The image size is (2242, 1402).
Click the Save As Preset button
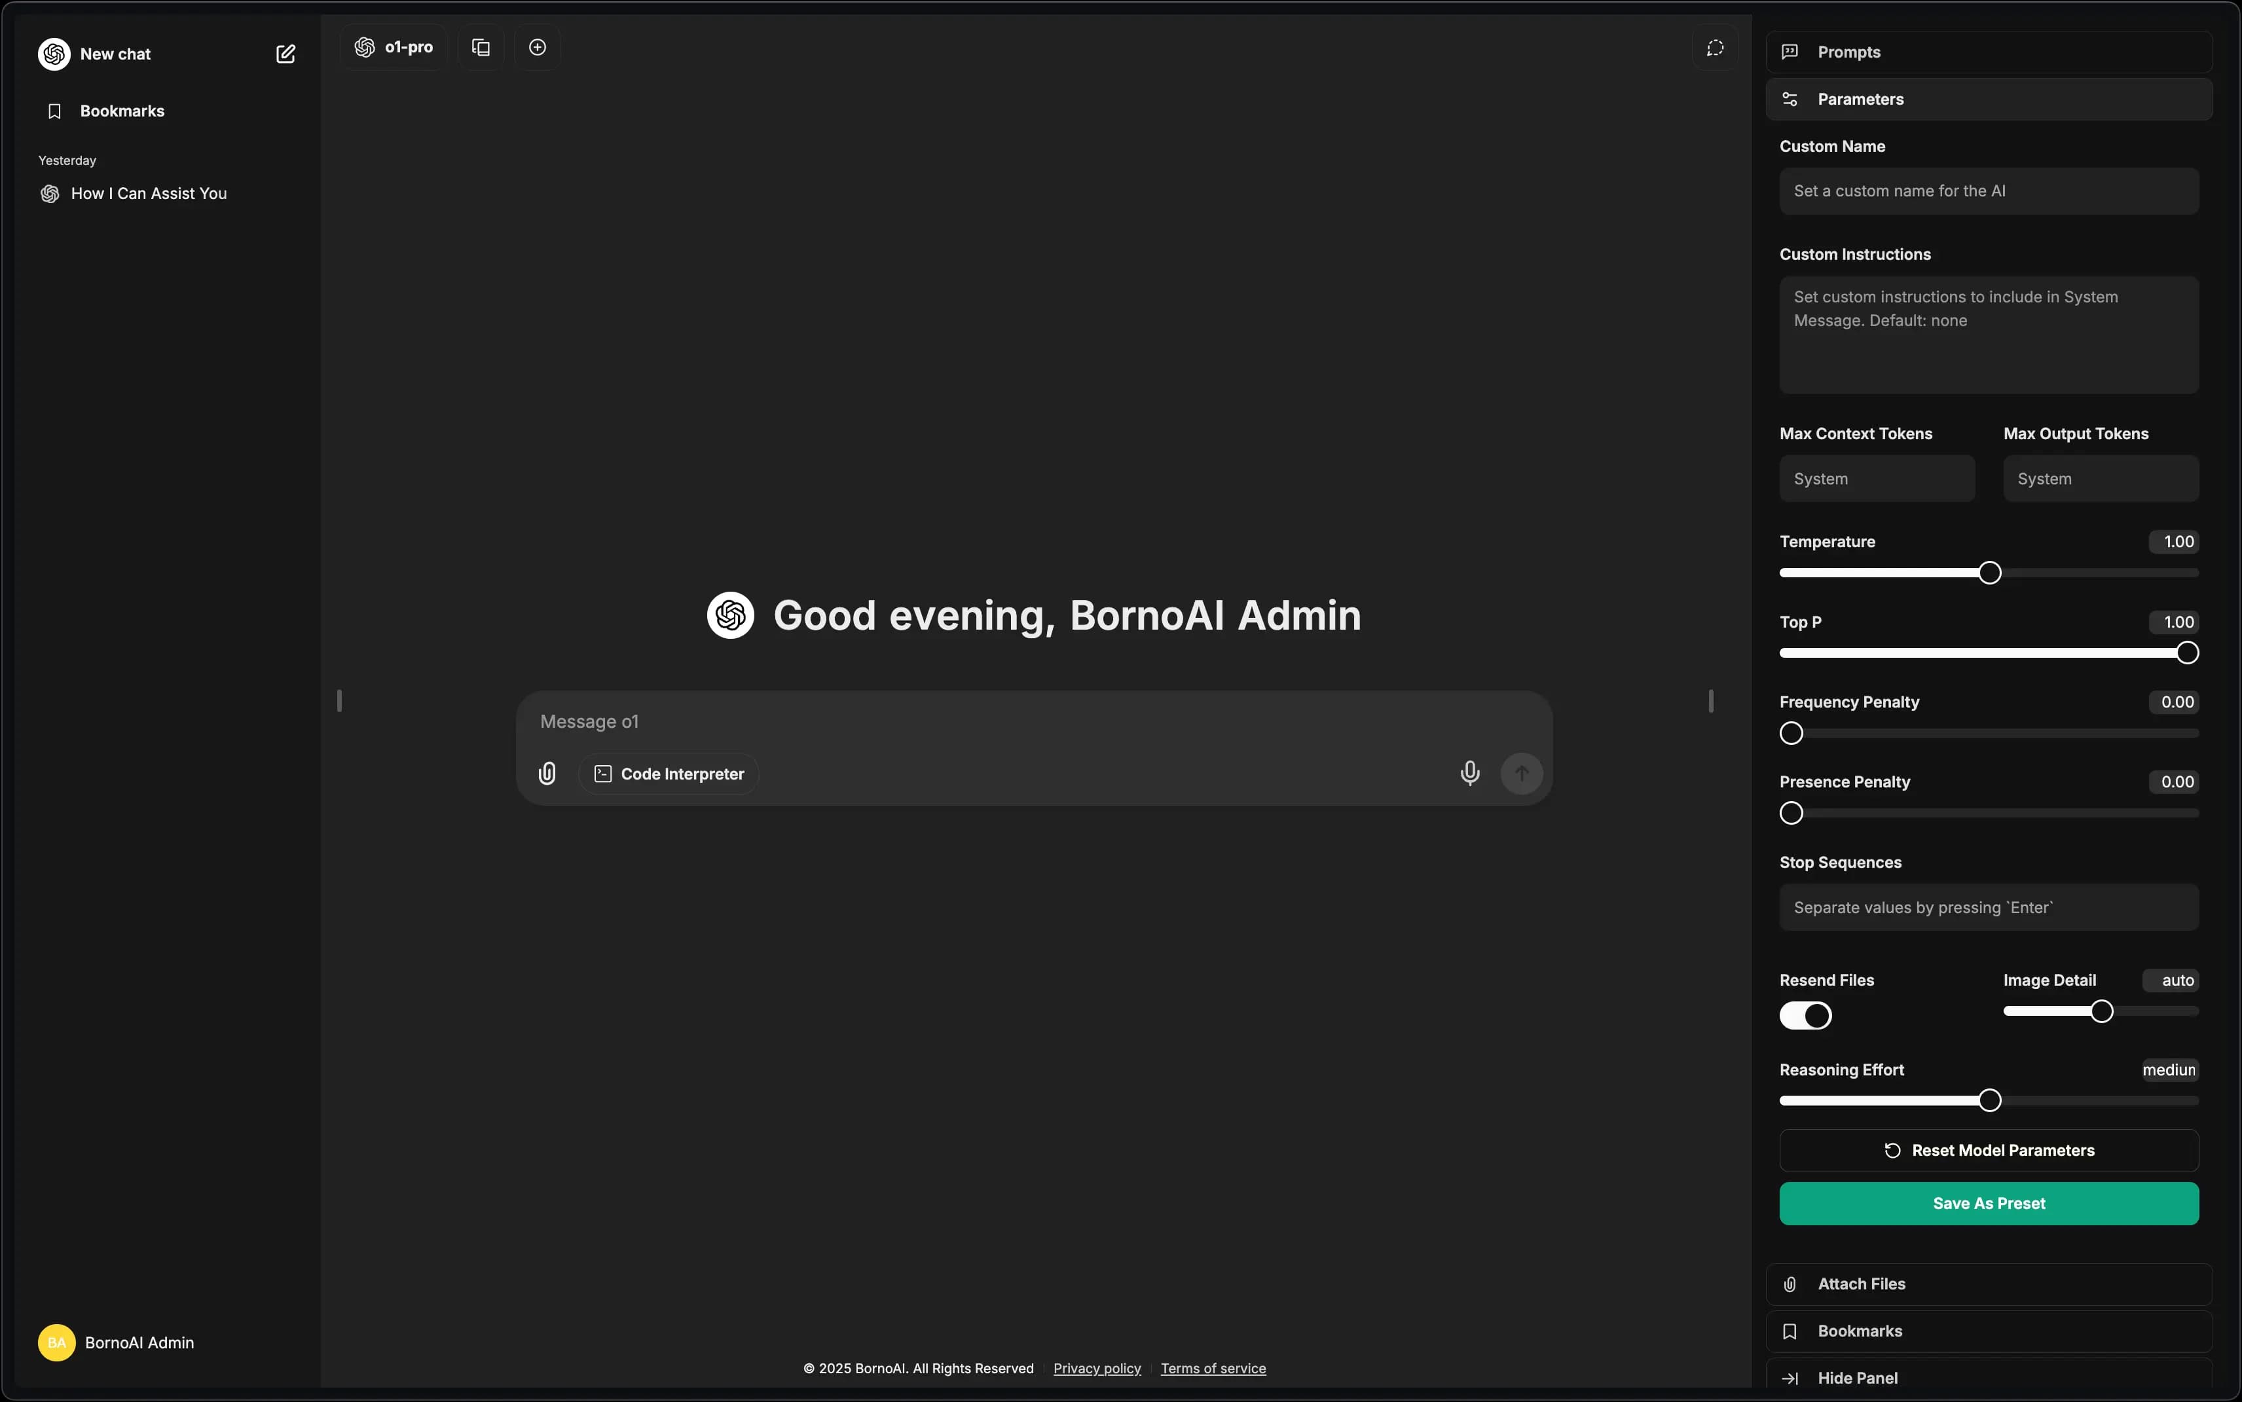(x=1989, y=1204)
